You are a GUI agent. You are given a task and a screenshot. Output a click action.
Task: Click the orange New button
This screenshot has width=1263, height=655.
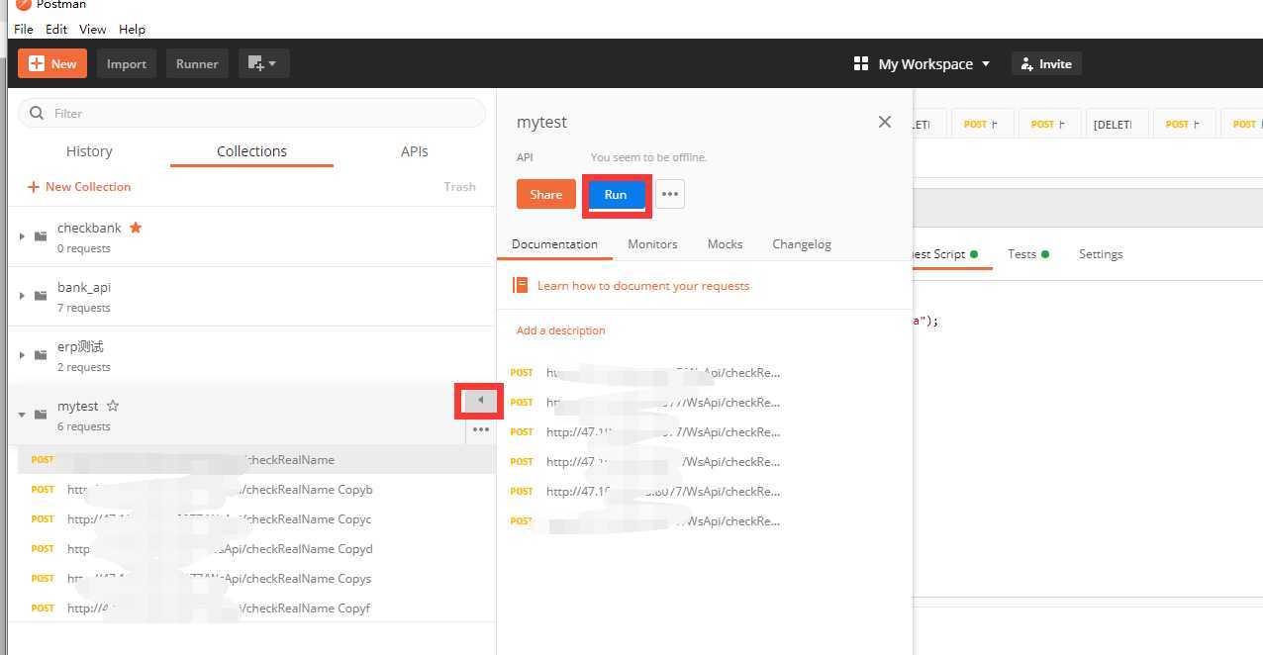point(52,63)
